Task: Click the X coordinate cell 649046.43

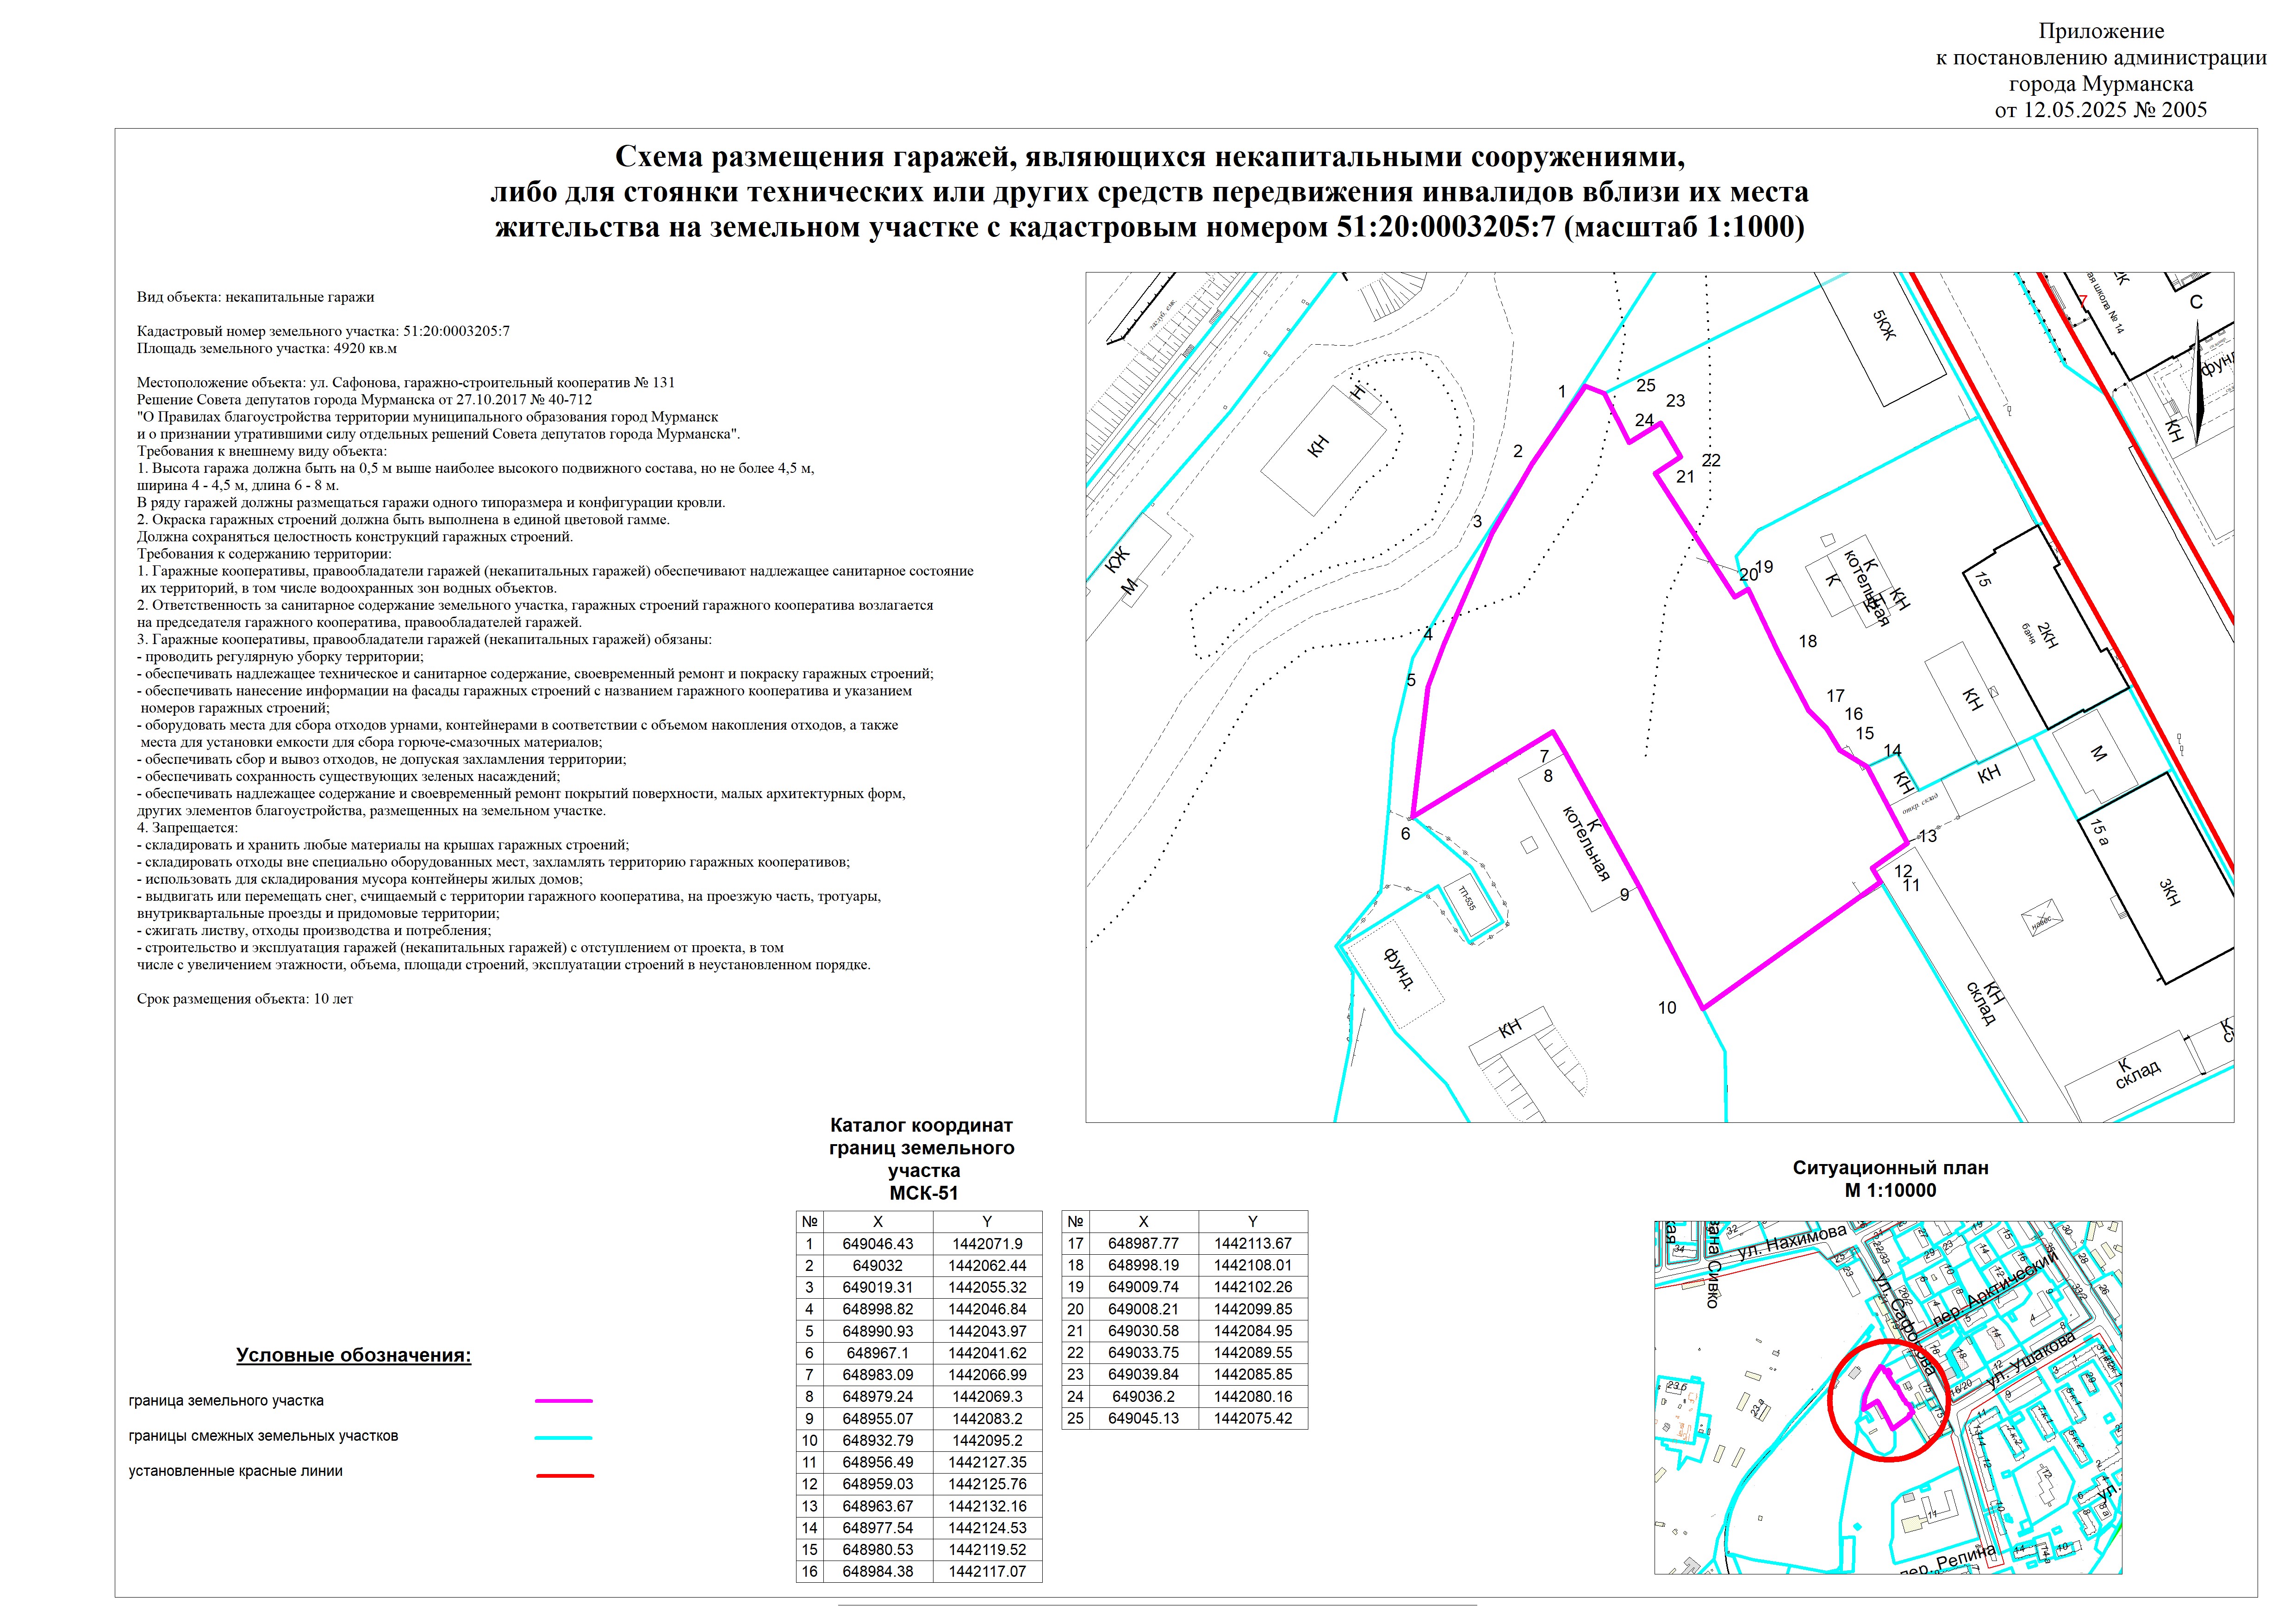Action: pos(877,1244)
